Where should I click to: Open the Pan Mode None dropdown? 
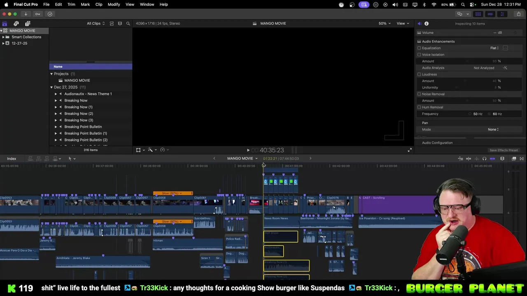pyautogui.click(x=493, y=129)
